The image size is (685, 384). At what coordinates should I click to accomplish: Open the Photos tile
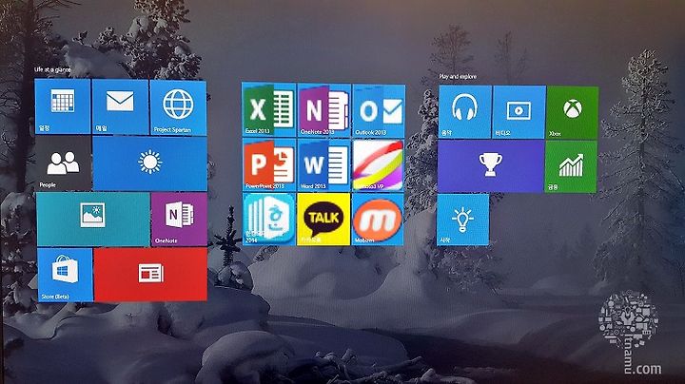click(93, 220)
